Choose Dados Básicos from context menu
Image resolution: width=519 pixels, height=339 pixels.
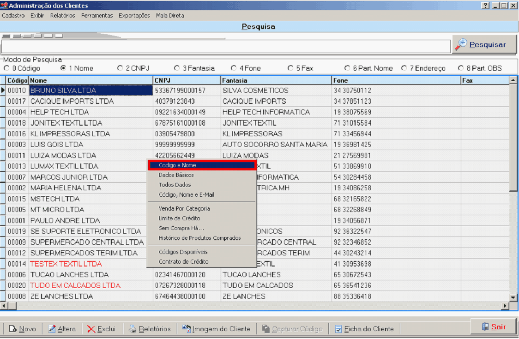click(x=176, y=175)
